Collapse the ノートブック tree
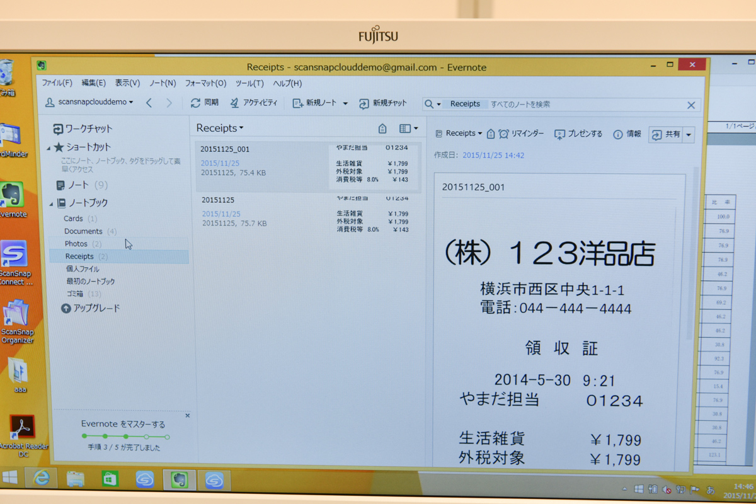 (x=51, y=203)
